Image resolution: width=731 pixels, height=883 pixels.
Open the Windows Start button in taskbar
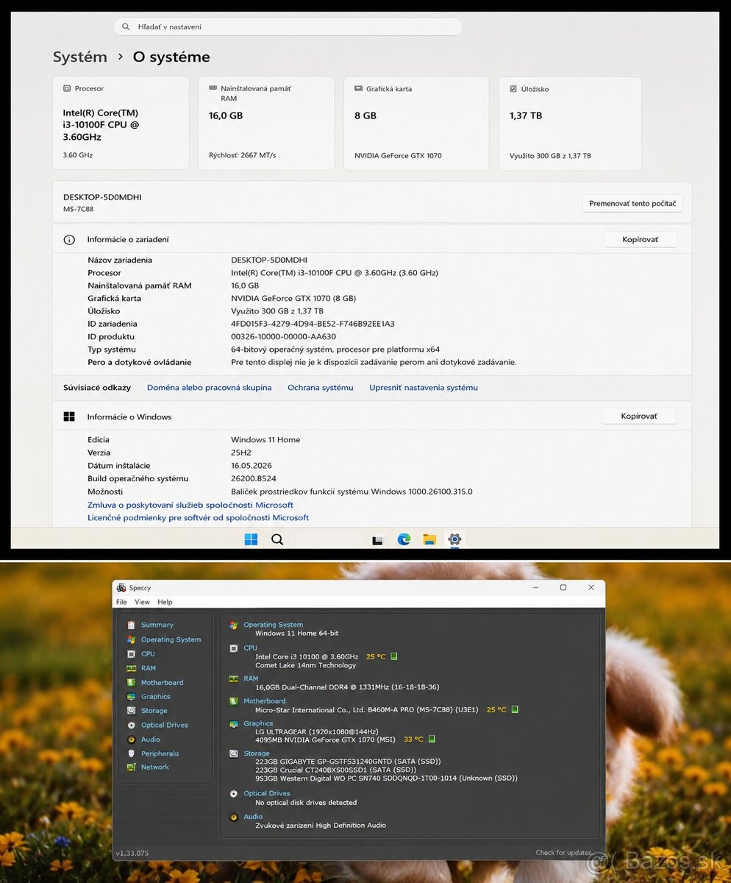[x=251, y=539]
